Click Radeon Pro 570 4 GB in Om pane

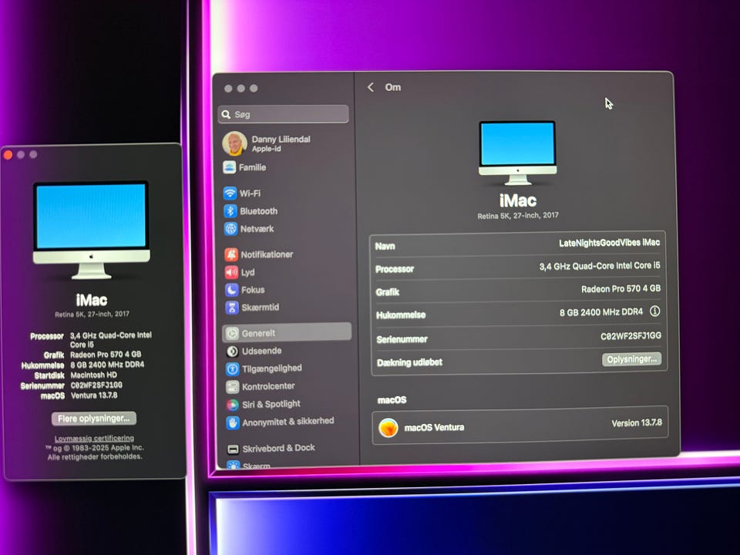point(621,289)
